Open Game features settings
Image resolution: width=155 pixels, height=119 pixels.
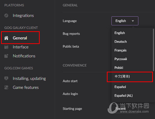tap(26, 87)
